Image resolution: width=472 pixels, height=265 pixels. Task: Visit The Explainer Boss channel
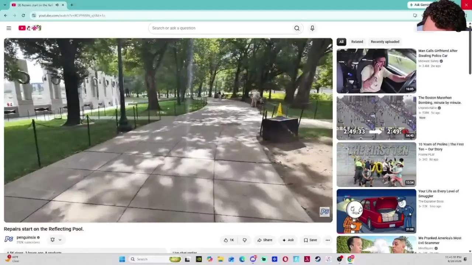click(x=431, y=201)
